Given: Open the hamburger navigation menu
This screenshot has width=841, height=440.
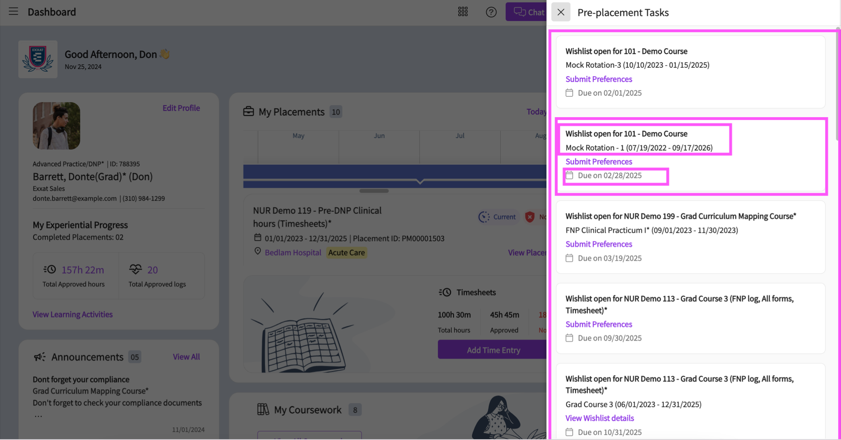Looking at the screenshot, I should coord(14,12).
